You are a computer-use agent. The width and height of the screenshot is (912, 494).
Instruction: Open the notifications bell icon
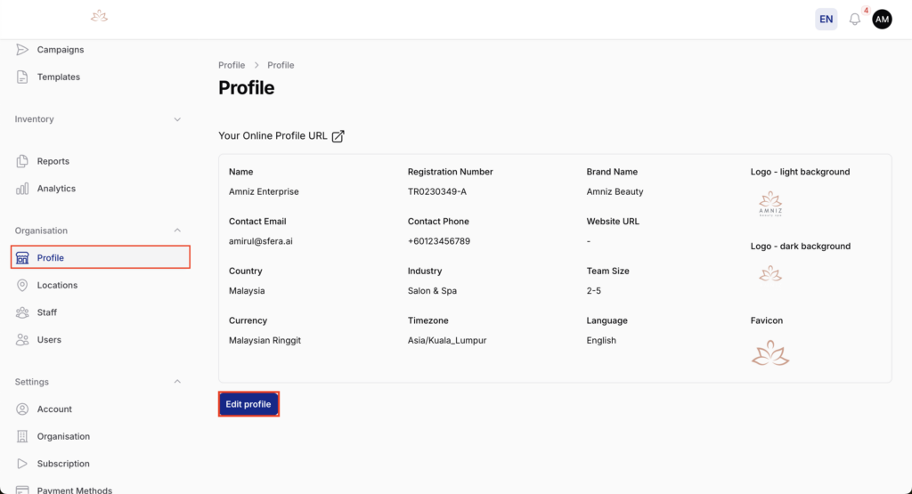855,20
